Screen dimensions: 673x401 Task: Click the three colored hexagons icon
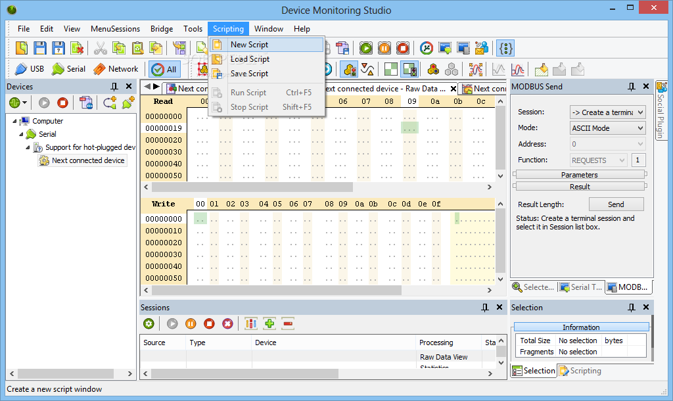click(x=433, y=69)
